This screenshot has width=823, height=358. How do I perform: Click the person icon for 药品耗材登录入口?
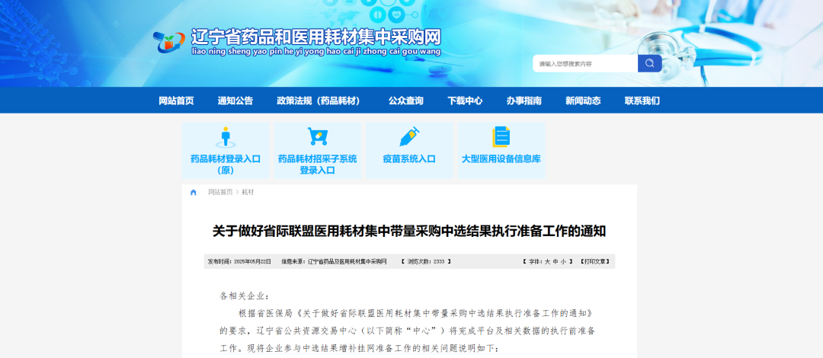tap(226, 137)
